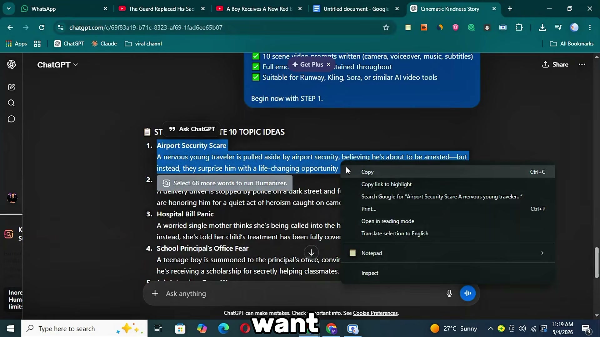The width and height of the screenshot is (600, 337).
Task: Select Print from the context menu
Action: pos(447,209)
